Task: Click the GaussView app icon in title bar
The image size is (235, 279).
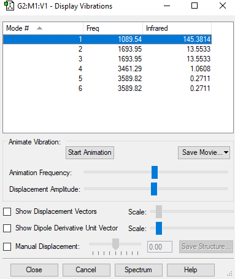Action: coord(9,6)
